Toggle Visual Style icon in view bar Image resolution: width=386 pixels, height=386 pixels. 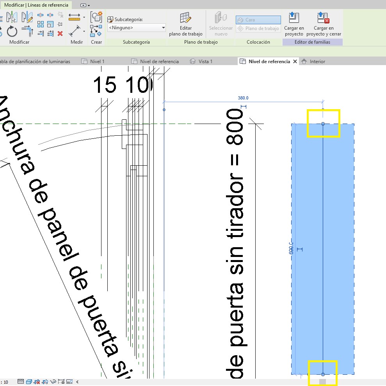click(x=28, y=382)
